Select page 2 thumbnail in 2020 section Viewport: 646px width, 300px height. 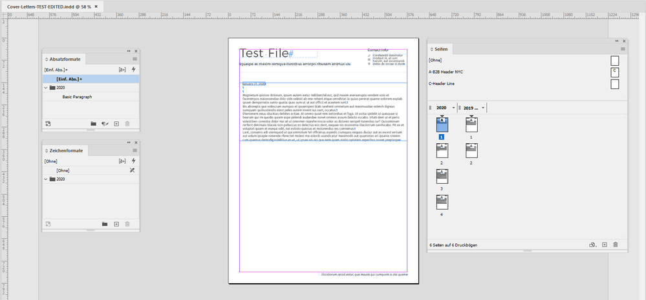pos(442,150)
